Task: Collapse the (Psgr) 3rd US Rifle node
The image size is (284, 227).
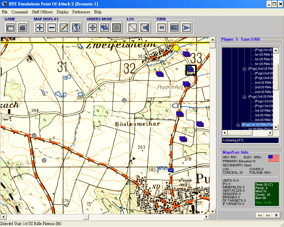Action: pos(245,97)
